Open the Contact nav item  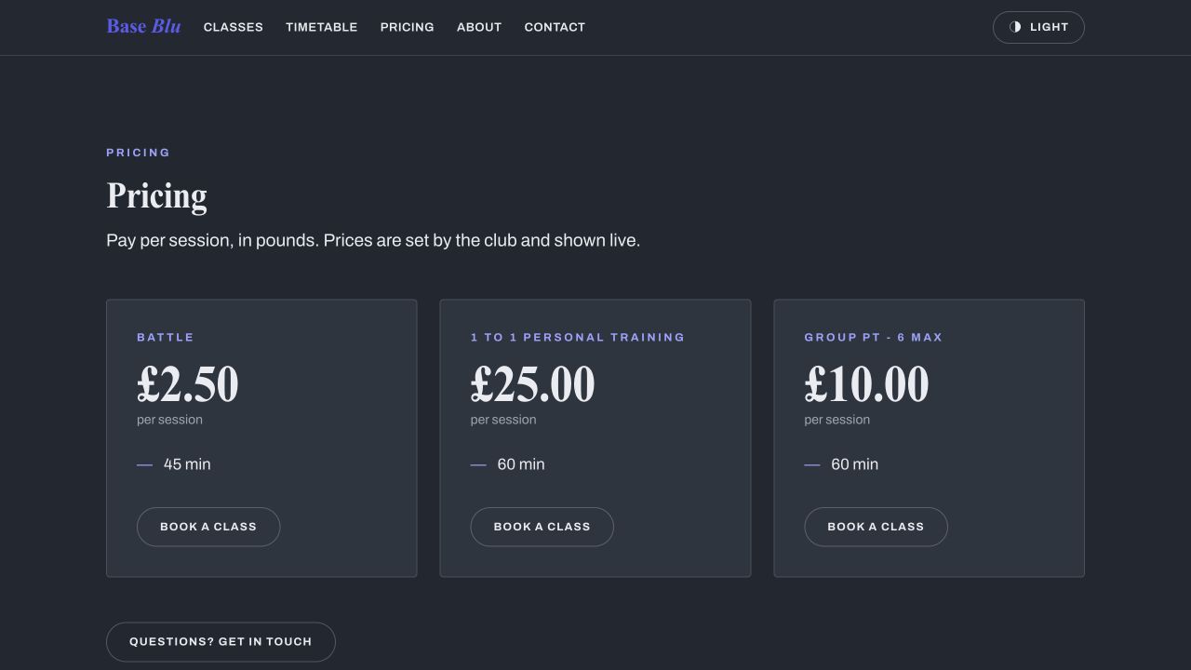(555, 27)
